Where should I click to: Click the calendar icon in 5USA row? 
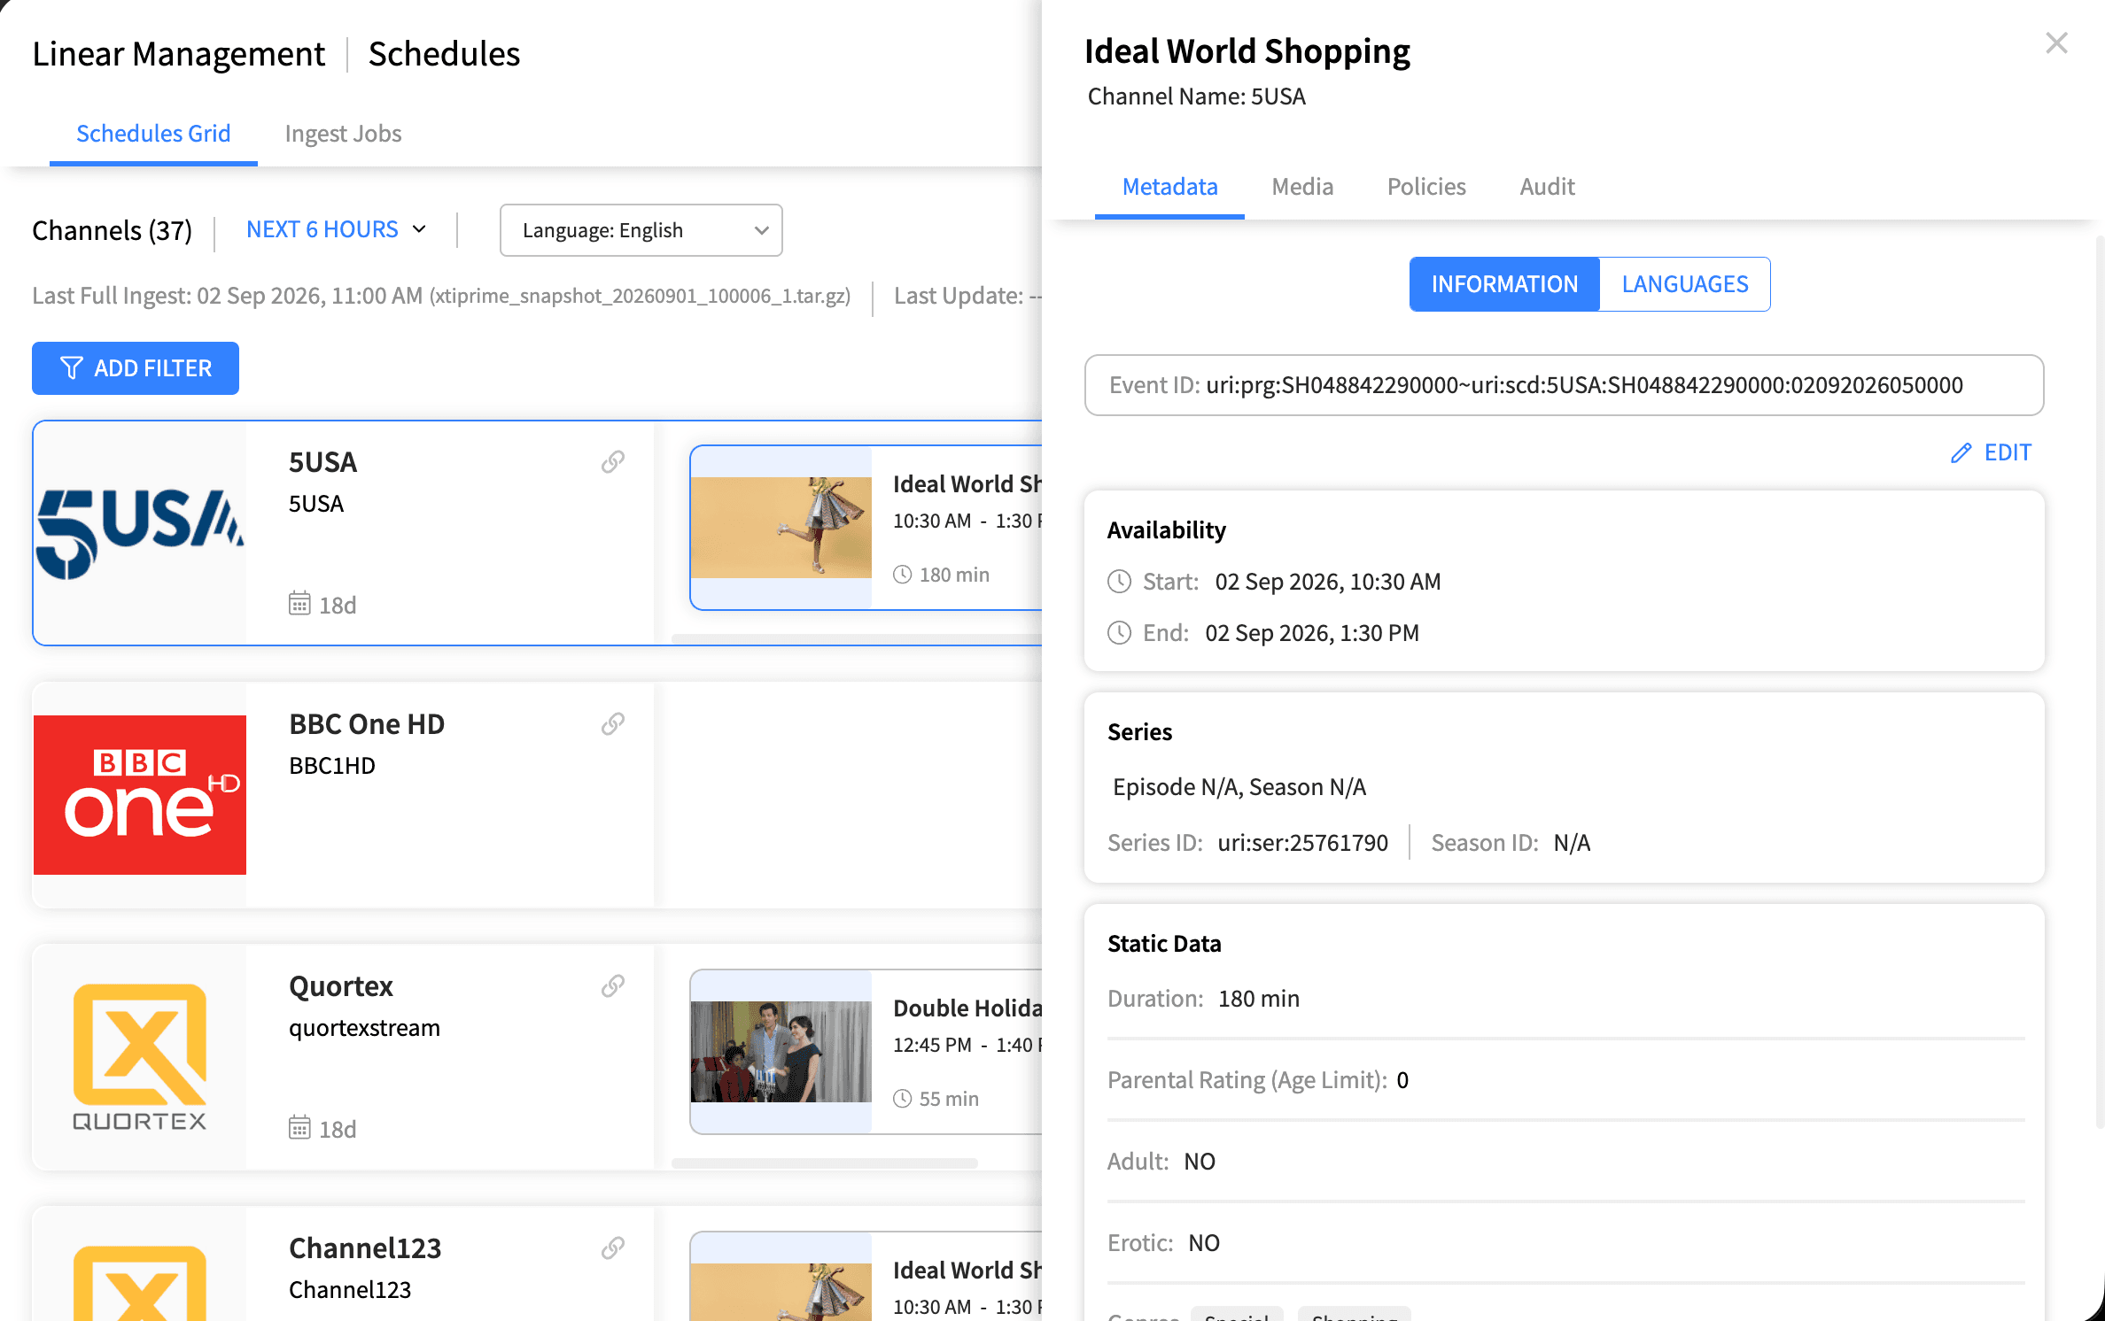point(299,604)
